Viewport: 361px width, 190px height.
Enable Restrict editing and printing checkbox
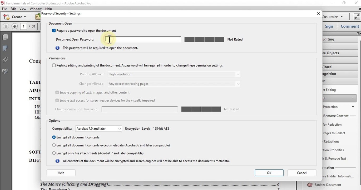pyautogui.click(x=54, y=65)
